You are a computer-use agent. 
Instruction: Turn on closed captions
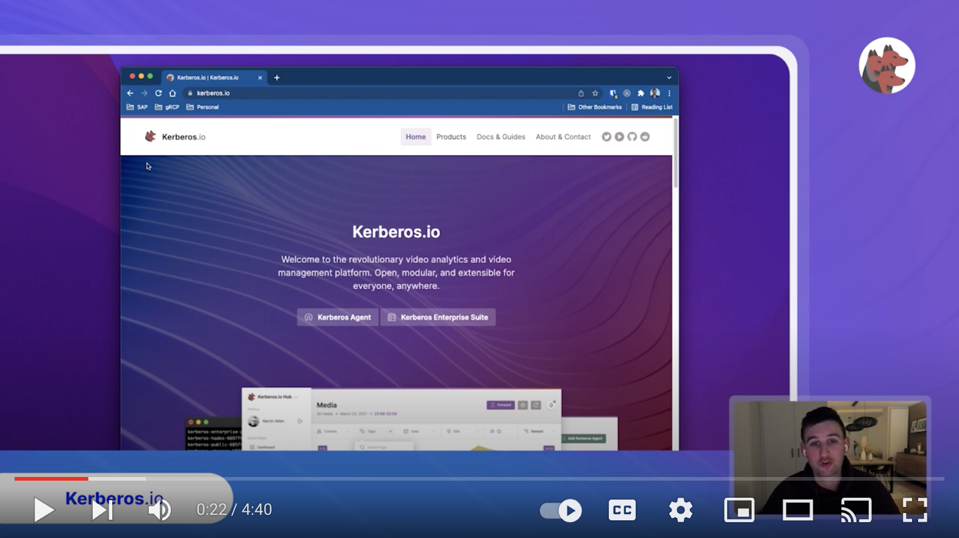[x=622, y=510]
